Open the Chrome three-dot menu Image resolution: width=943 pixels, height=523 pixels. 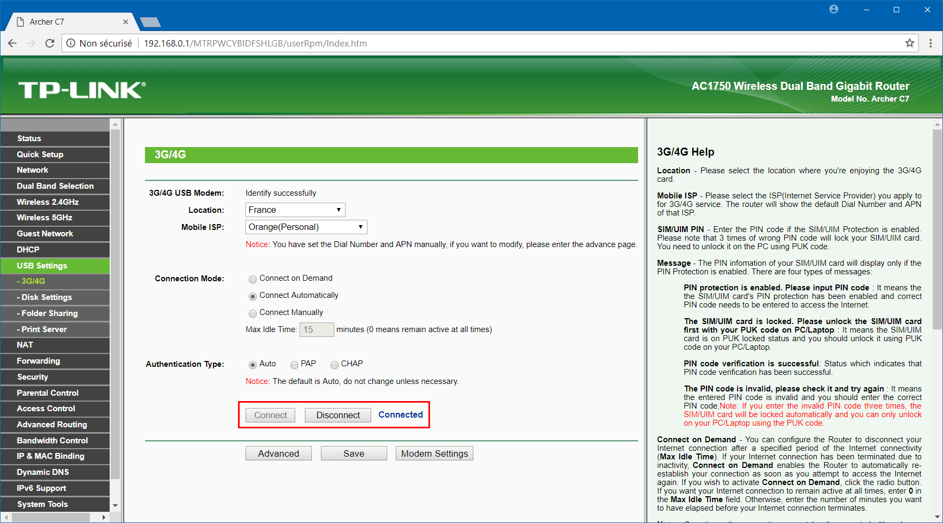[x=931, y=43]
